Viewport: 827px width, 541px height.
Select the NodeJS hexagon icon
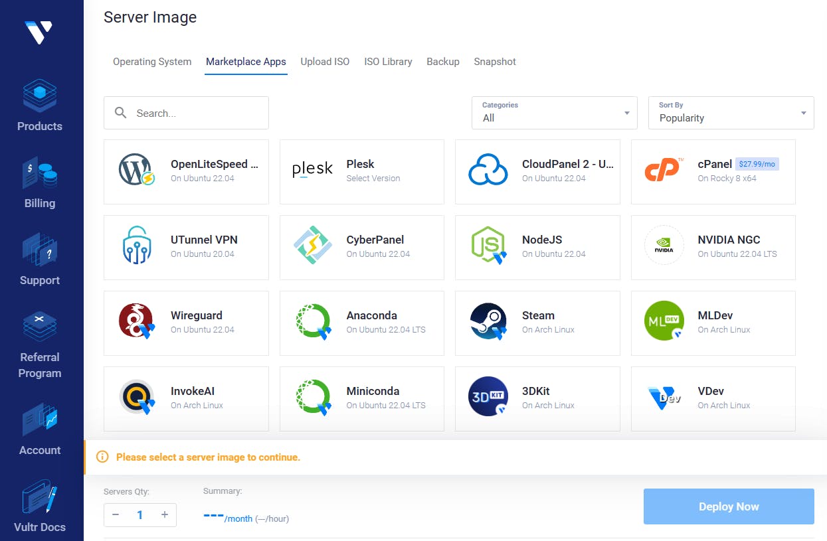click(488, 246)
